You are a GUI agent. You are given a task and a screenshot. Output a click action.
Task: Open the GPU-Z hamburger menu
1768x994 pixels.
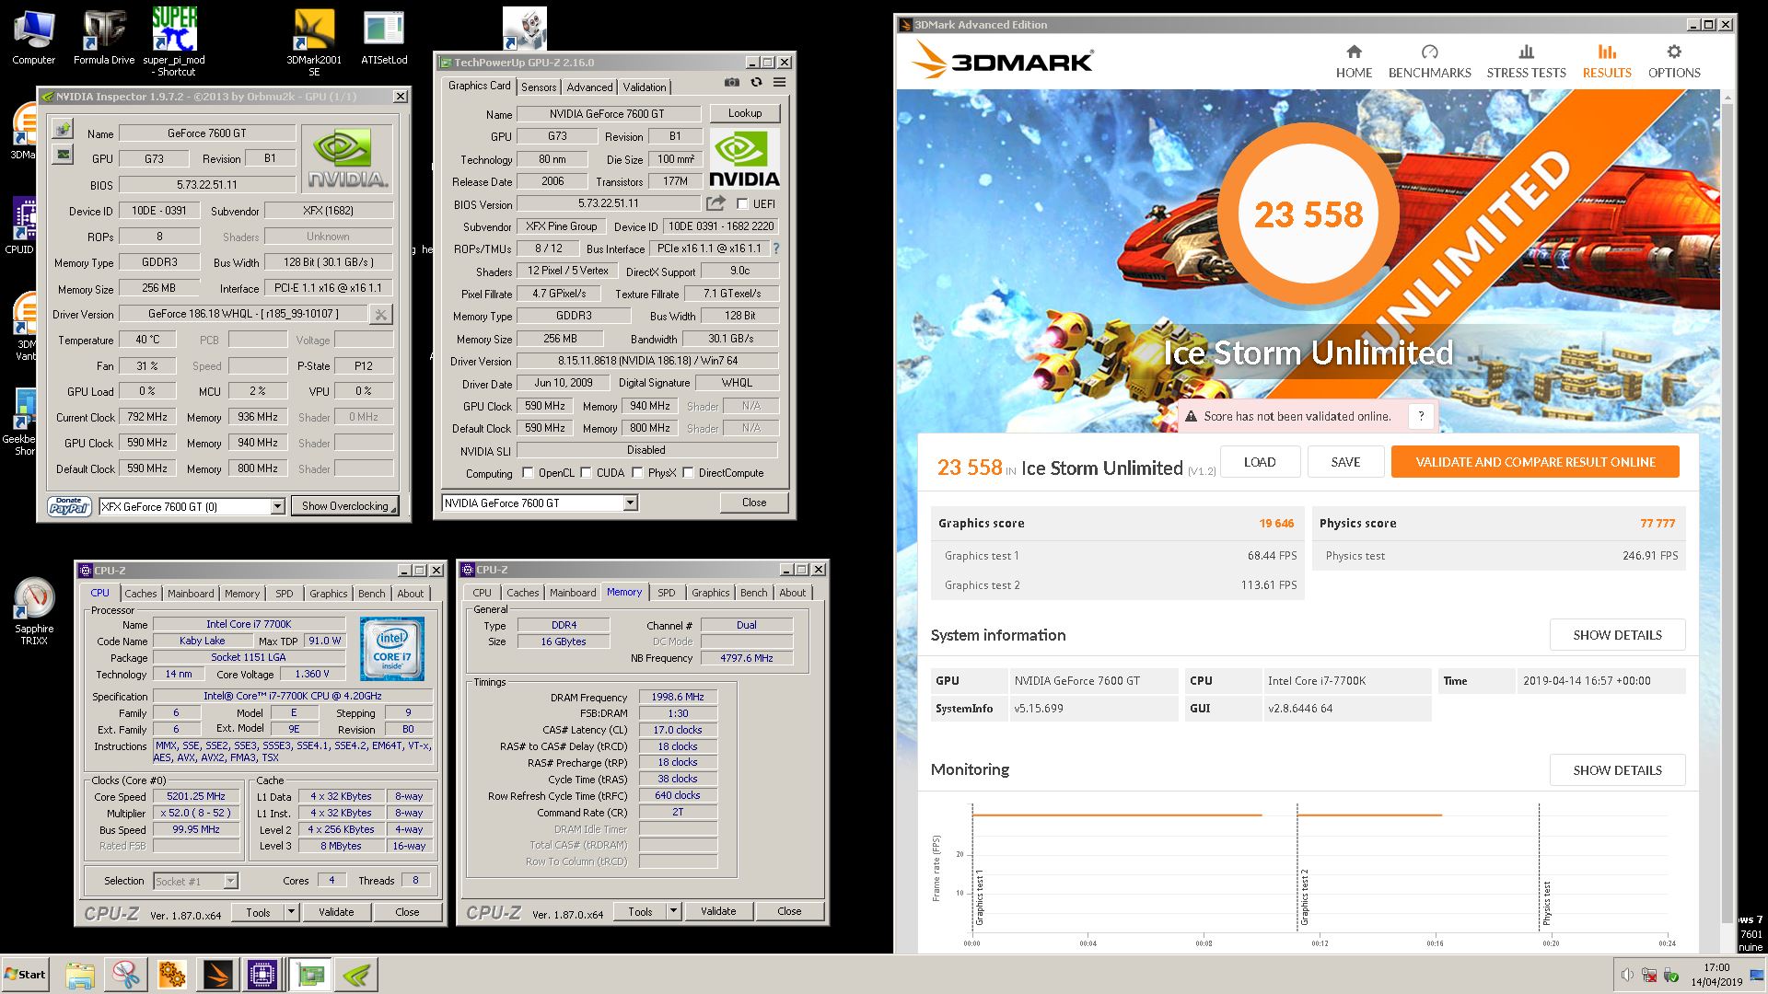tap(779, 82)
